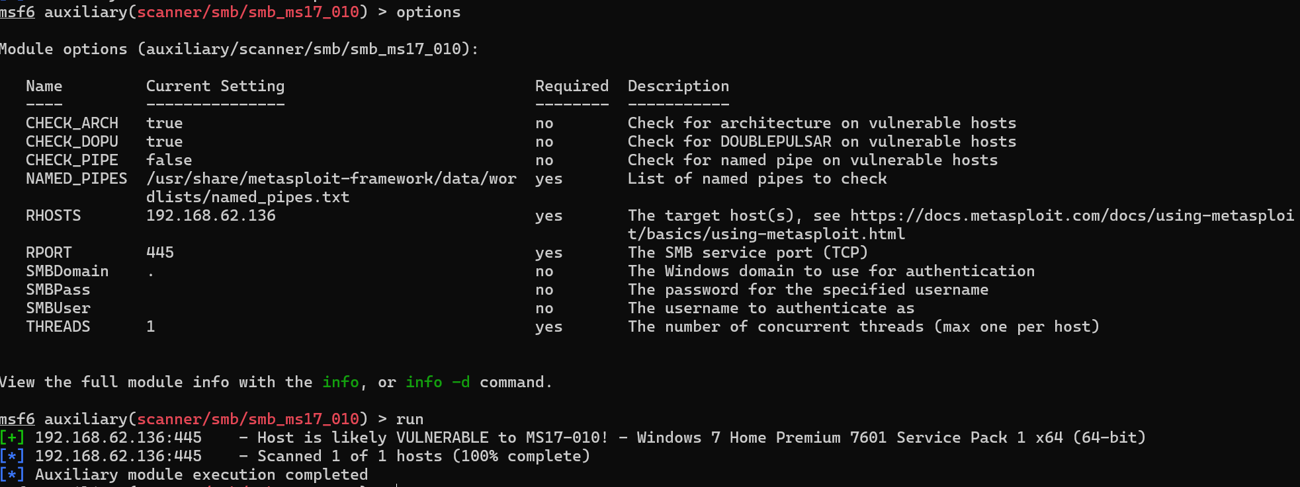Click the "Current Setting" column header
The height and width of the screenshot is (487, 1300).
215,86
